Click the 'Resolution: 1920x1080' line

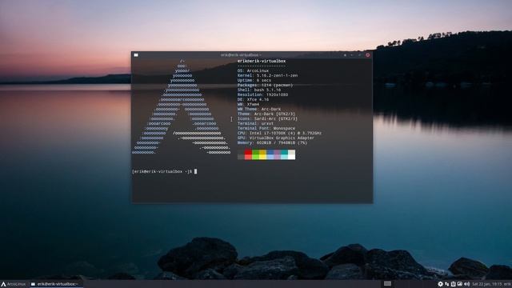coord(263,94)
